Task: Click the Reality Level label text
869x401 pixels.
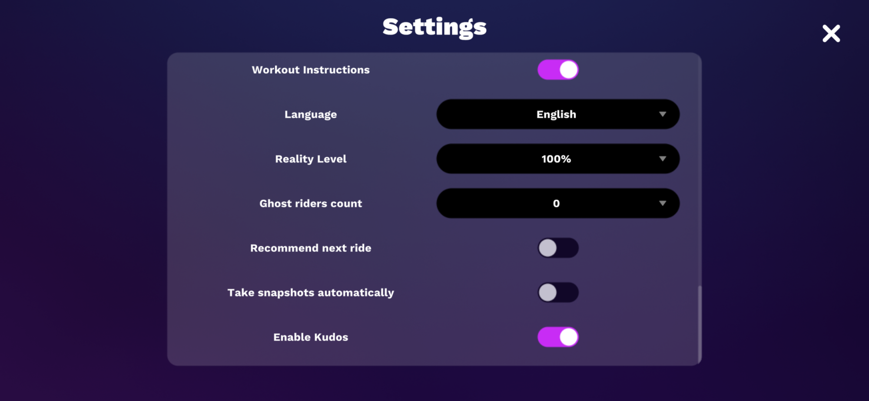Action: (x=311, y=159)
